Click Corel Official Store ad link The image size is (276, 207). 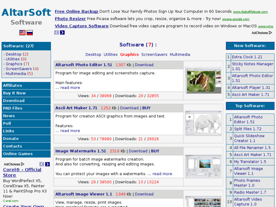coord(22,172)
